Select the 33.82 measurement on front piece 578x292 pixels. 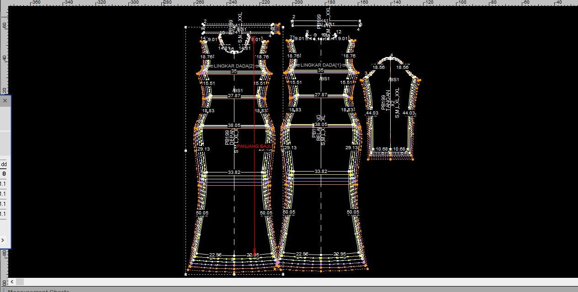tap(234, 172)
